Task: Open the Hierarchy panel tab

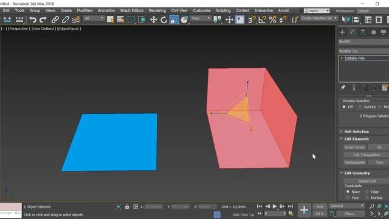Action: coord(363,32)
